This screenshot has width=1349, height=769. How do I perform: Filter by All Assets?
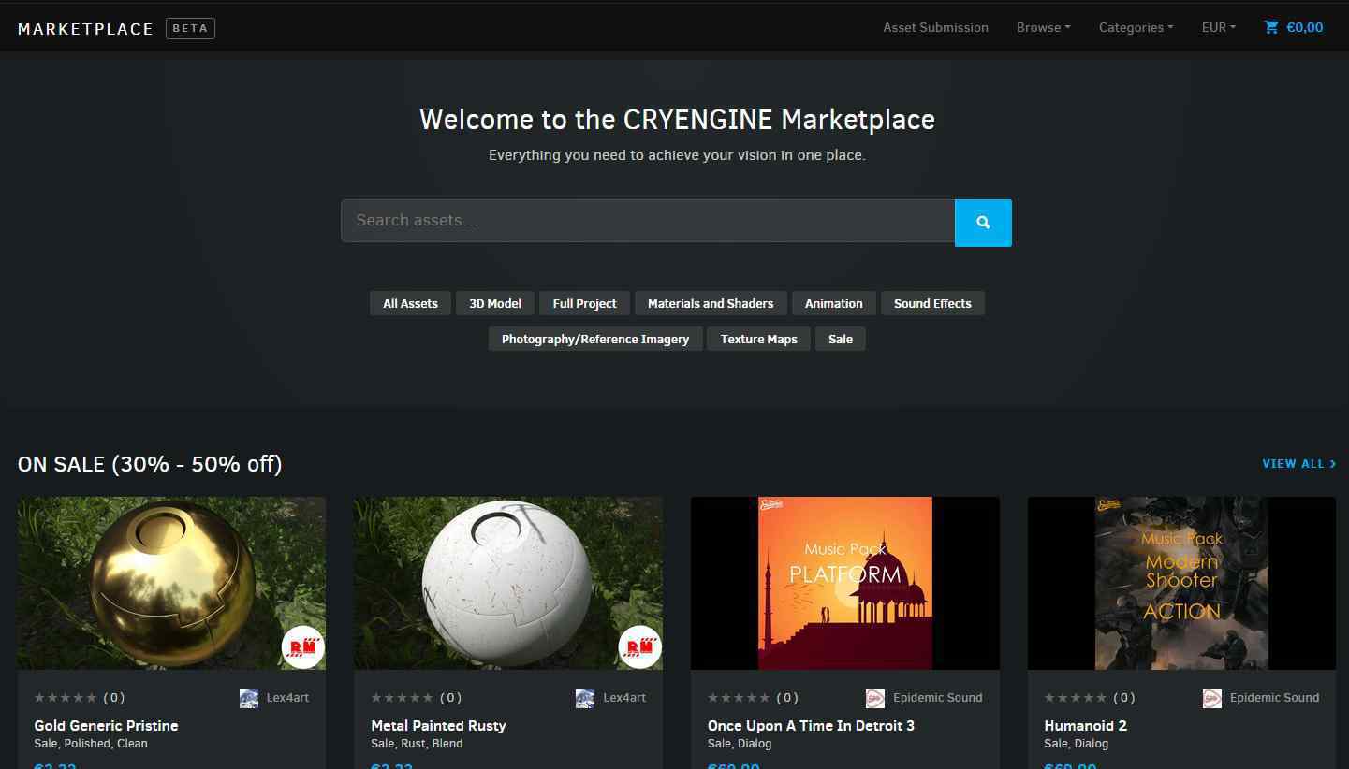pyautogui.click(x=410, y=303)
